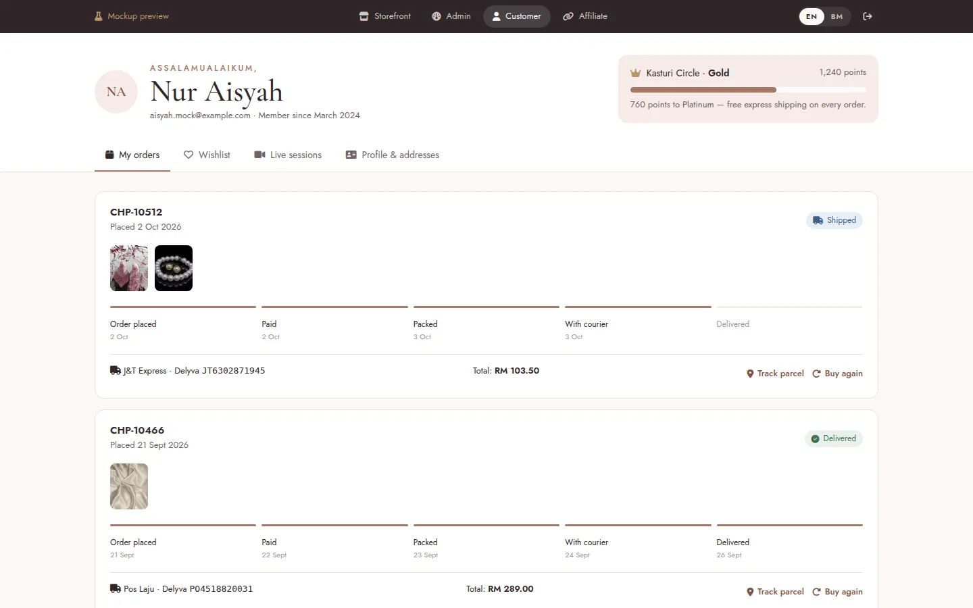973x608 pixels.
Task: Open the Admin view
Action: (451, 16)
